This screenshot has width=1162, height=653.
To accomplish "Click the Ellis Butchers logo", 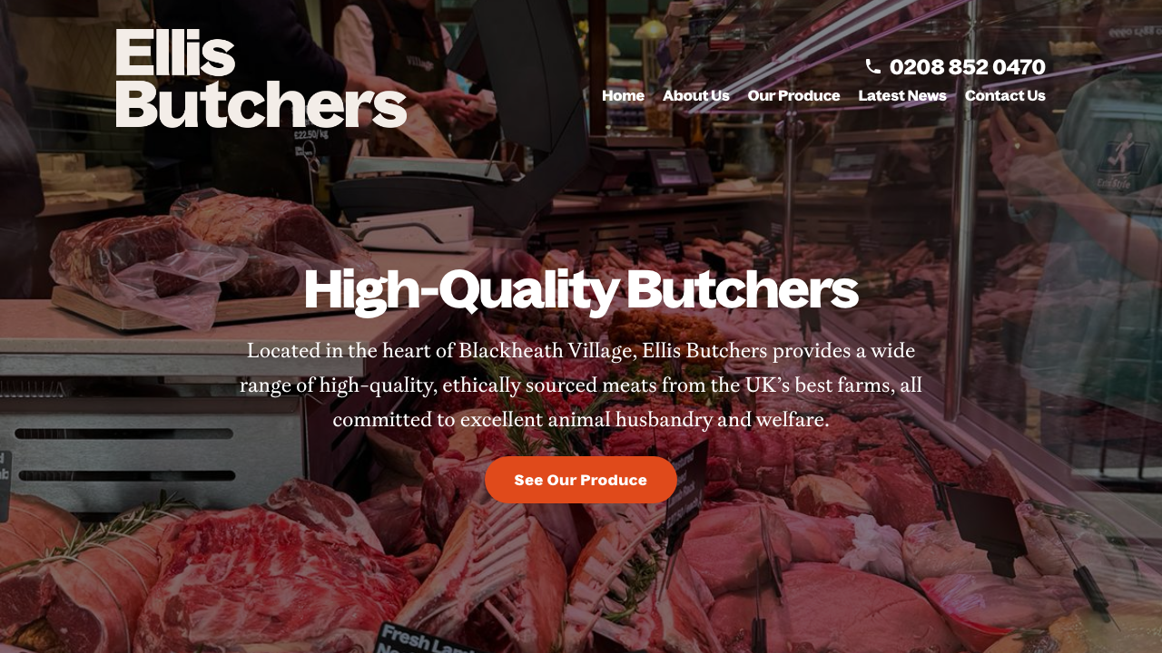I will (x=261, y=78).
